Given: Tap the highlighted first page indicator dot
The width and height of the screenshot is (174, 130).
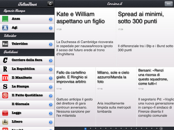Looking at the screenshot, I should coord(86,129).
